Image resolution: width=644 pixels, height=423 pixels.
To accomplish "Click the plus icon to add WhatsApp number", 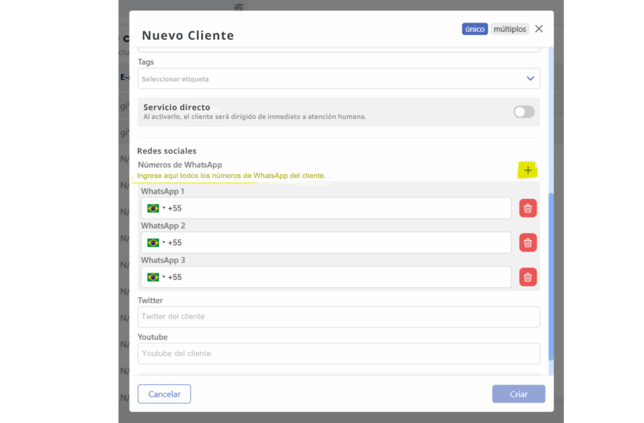I will click(528, 170).
